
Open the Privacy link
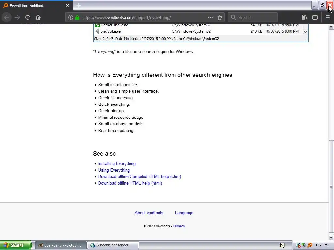(x=179, y=226)
